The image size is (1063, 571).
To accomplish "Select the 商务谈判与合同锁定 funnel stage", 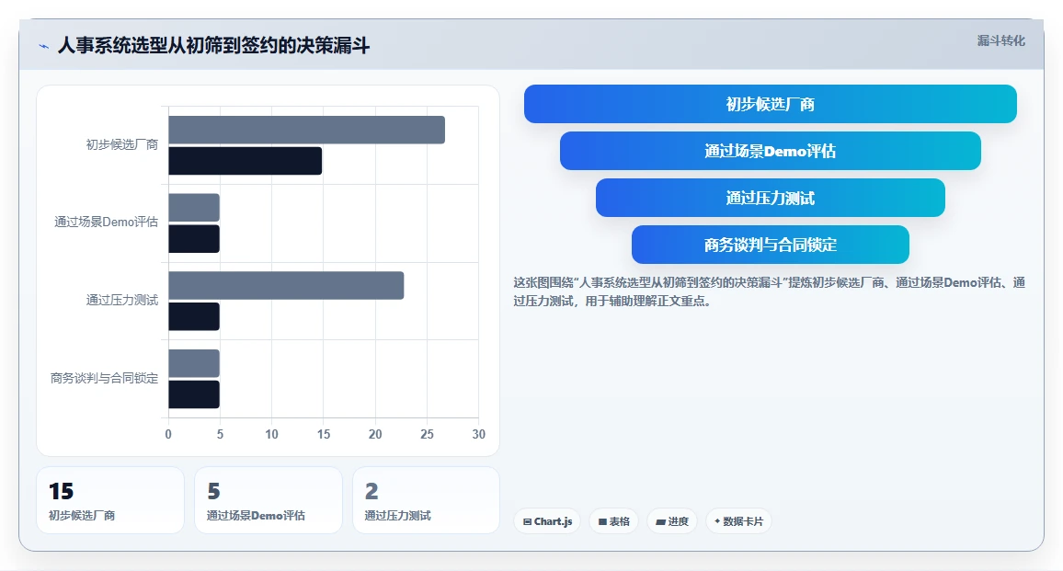I will click(x=771, y=245).
